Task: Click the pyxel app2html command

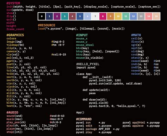Action: (x=141, y=123)
